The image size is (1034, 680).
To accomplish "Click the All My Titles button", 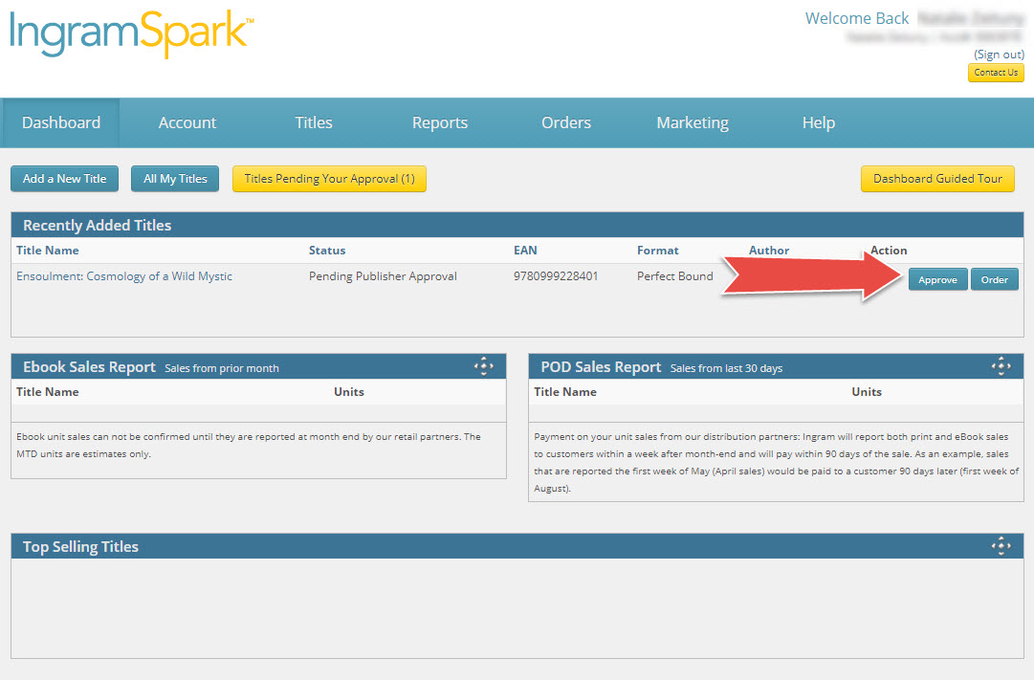I will (175, 179).
